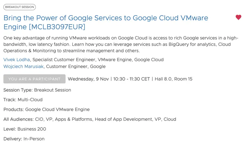Click the 'Products: Google Cloud VMware Engine' line
Image resolution: width=245 pixels, height=145 pixels.
[47, 109]
